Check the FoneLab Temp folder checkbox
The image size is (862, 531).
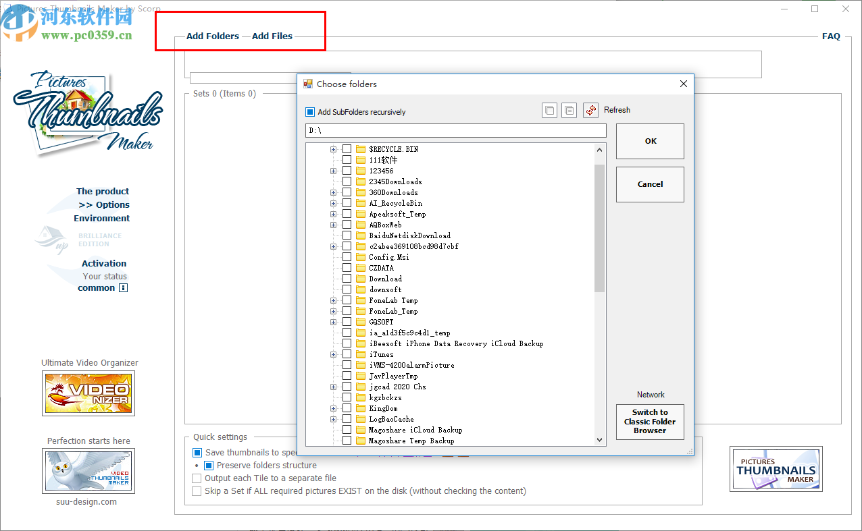pos(347,300)
